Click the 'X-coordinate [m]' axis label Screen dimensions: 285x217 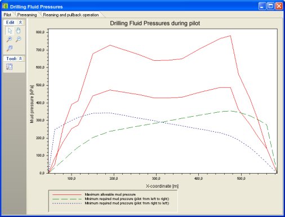[x=162, y=186]
